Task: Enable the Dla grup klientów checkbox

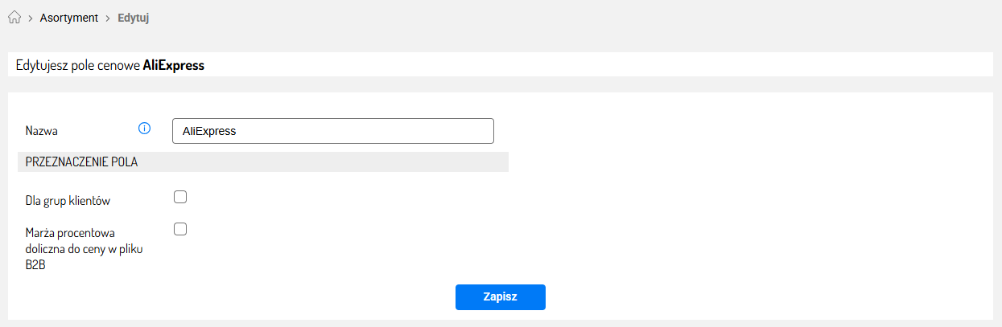Action: [180, 197]
